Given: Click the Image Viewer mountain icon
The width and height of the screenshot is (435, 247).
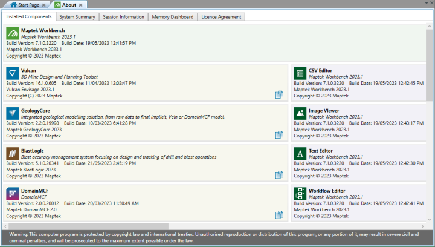Looking at the screenshot, I should pos(300,114).
